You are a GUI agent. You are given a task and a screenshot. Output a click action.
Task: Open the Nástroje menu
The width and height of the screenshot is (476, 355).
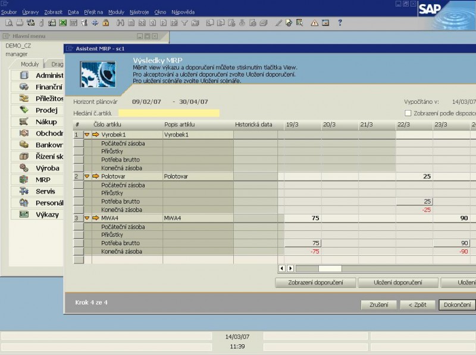[x=139, y=12]
